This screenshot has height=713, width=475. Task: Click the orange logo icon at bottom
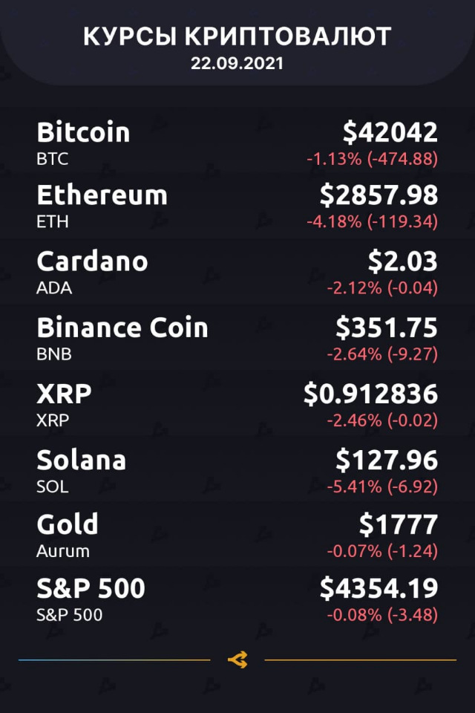click(x=237, y=660)
